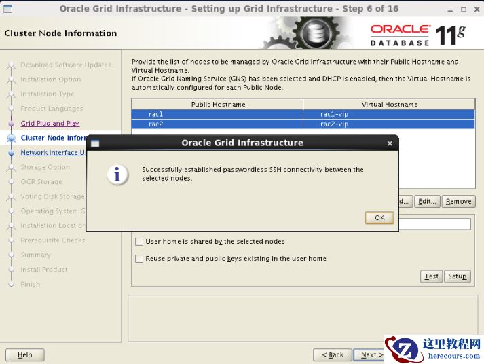
Task: Click the OCR Storage step
Action: pos(41,182)
